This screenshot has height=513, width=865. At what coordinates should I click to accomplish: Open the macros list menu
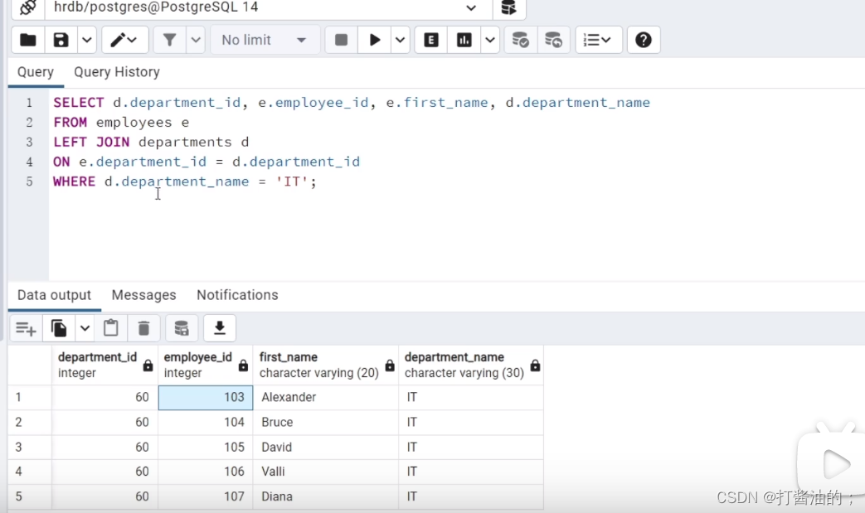tap(599, 41)
